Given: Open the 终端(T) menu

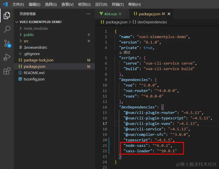Looking at the screenshot, I should [118, 4].
